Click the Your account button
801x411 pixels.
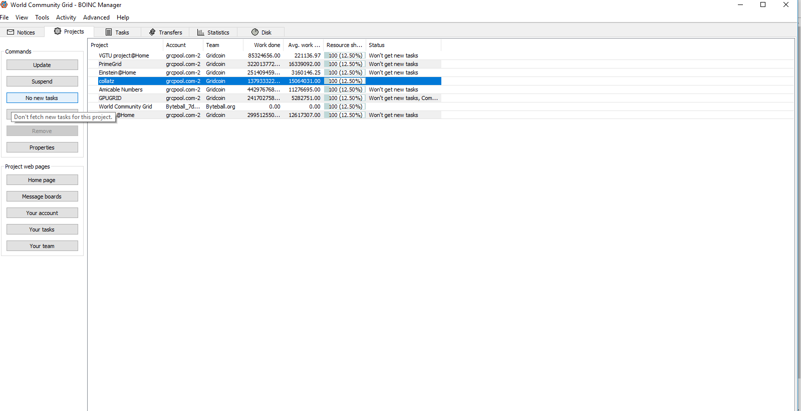(42, 213)
